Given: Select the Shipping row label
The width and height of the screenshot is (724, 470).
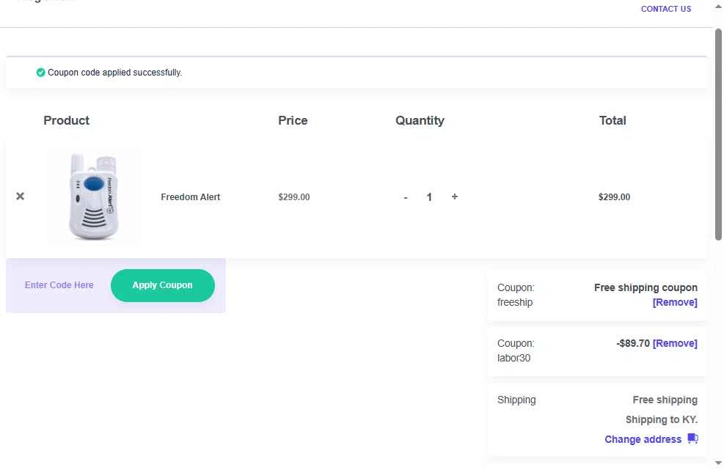Looking at the screenshot, I should click(516, 400).
